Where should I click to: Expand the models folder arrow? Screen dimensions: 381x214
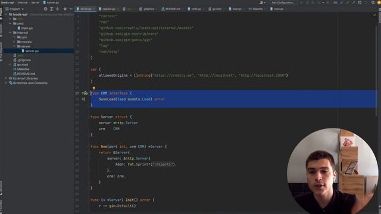click(x=14, y=42)
